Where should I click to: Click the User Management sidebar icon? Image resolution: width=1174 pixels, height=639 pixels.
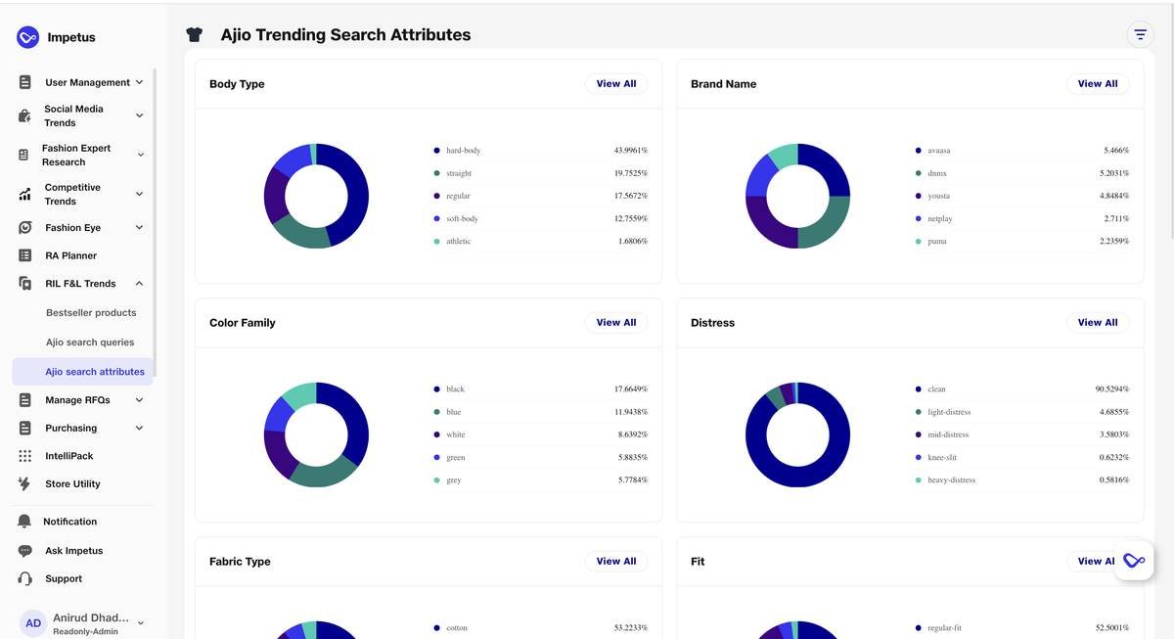point(25,82)
